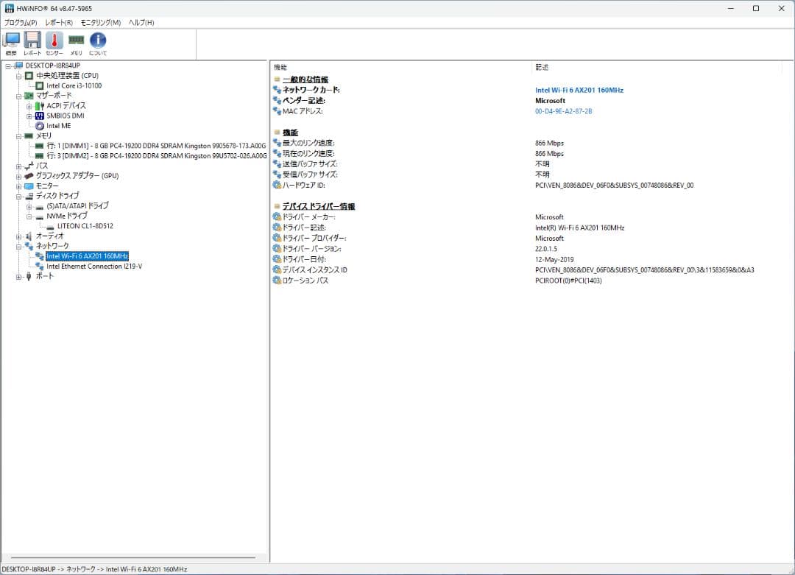Click the driver version value 22.0.1.5
This screenshot has width=795, height=575.
546,249
